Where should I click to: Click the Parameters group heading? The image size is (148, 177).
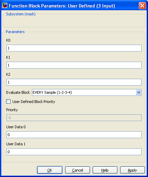point(15,32)
